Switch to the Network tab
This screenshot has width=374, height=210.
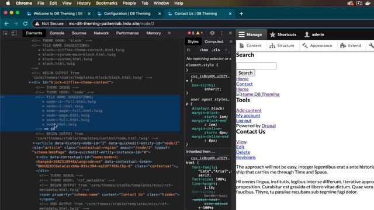tap(101, 33)
